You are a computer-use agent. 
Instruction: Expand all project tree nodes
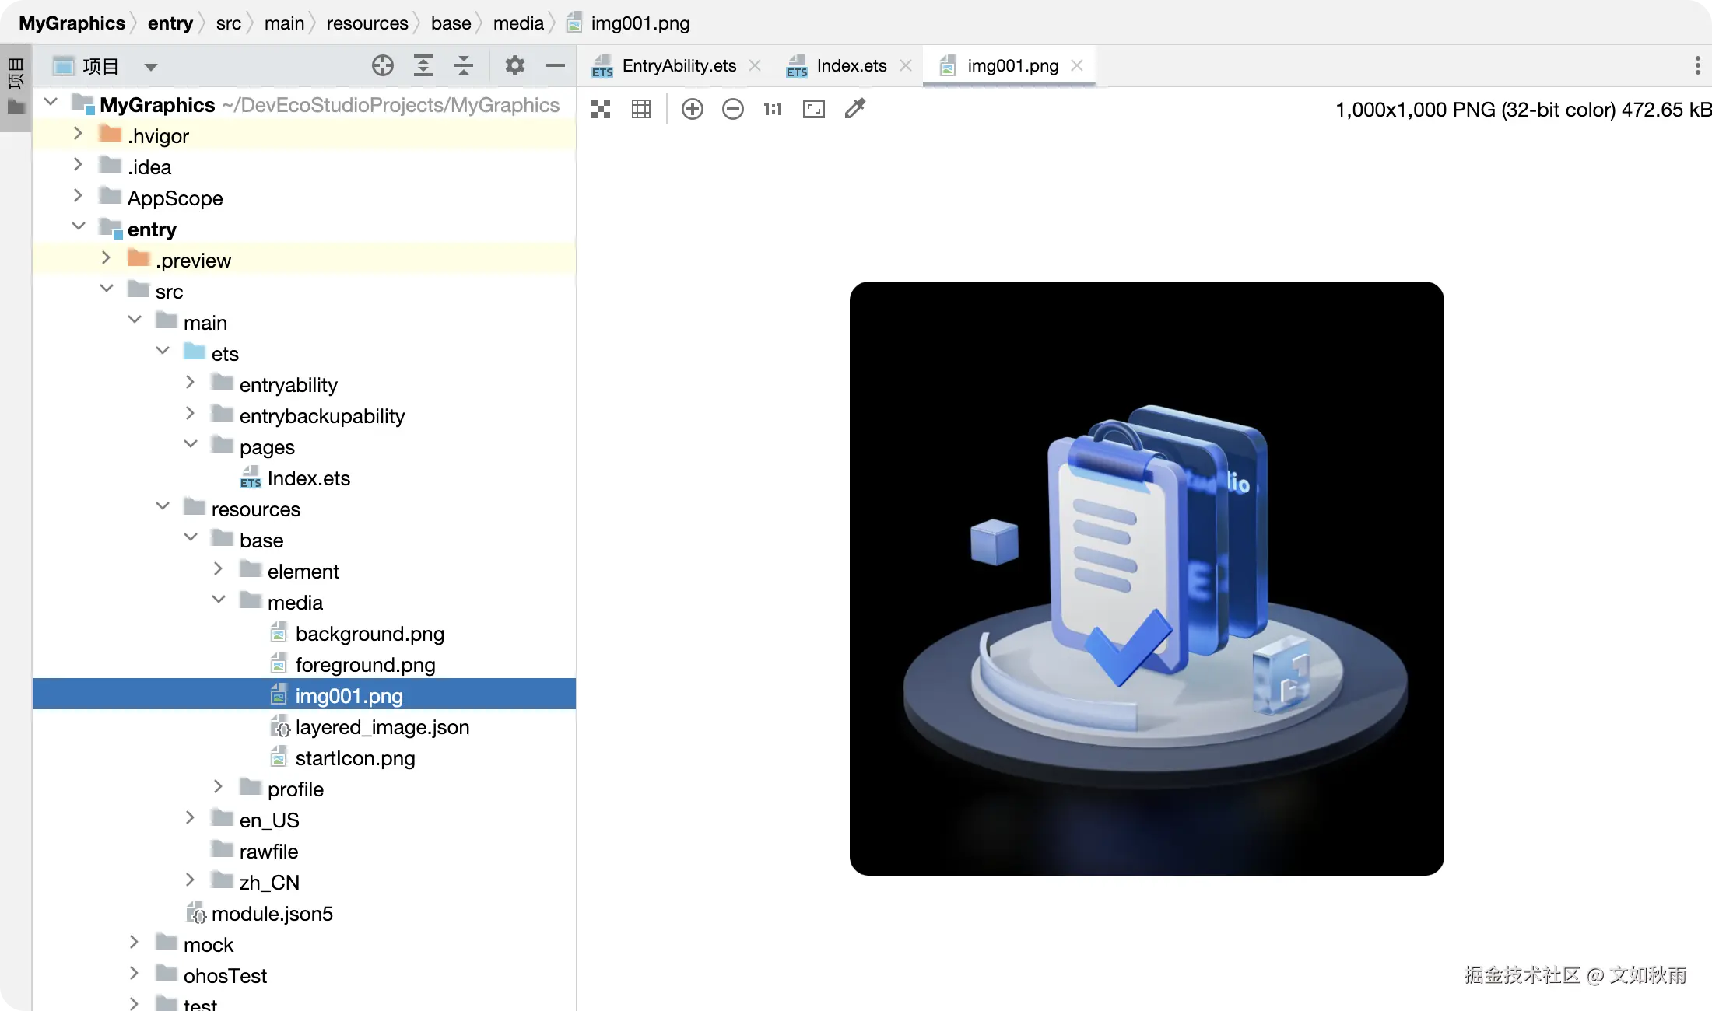pyautogui.click(x=423, y=66)
